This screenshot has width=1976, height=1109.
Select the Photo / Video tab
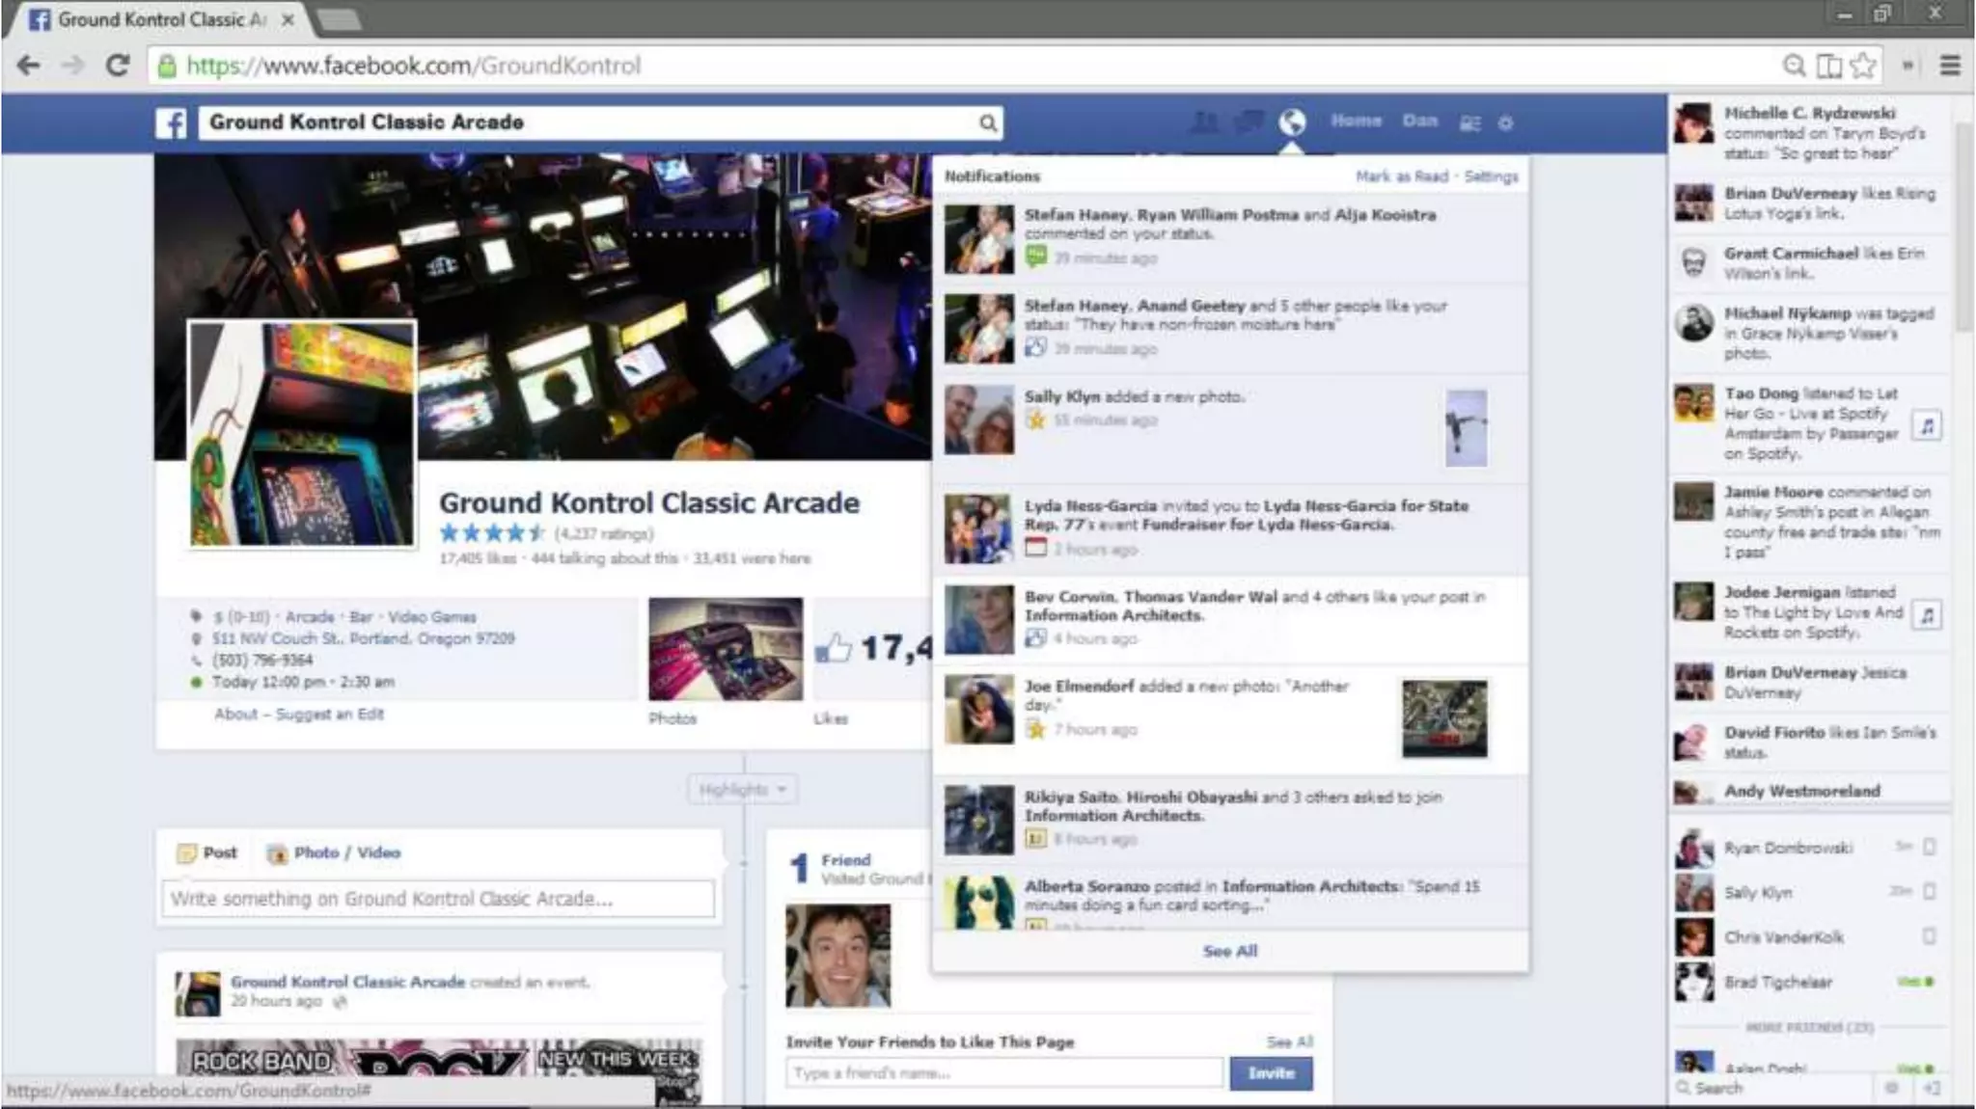[334, 853]
